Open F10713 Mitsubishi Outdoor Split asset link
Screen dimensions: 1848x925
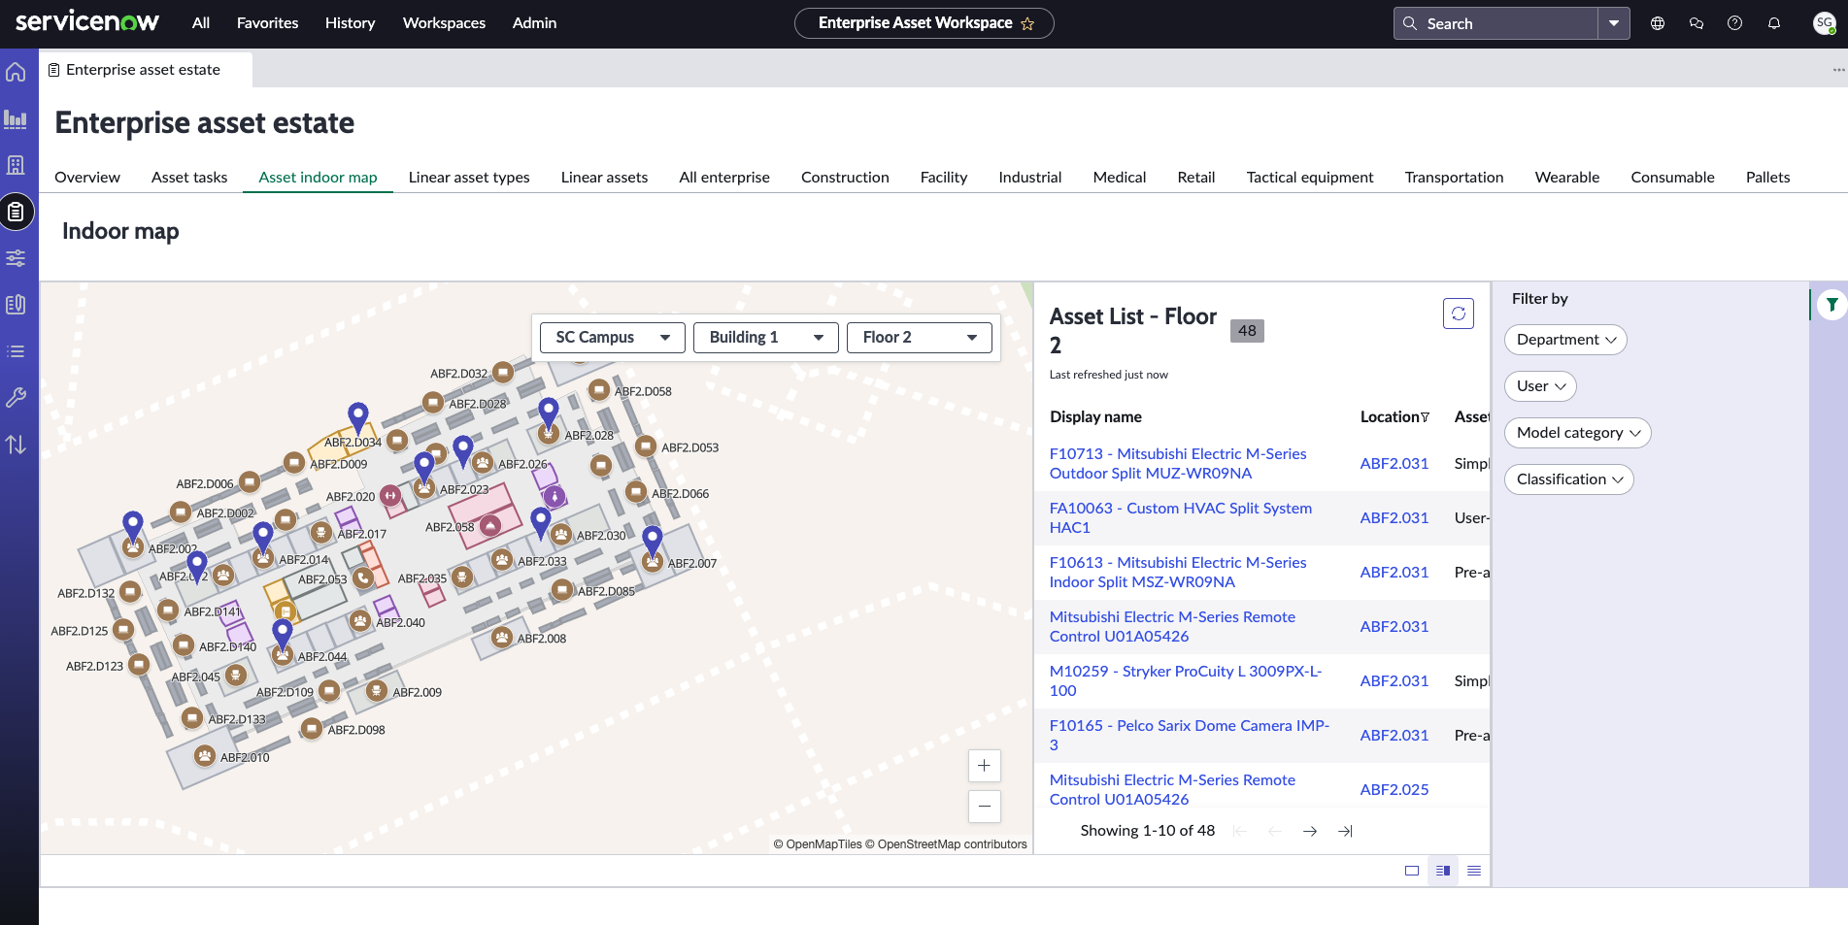coord(1178,464)
